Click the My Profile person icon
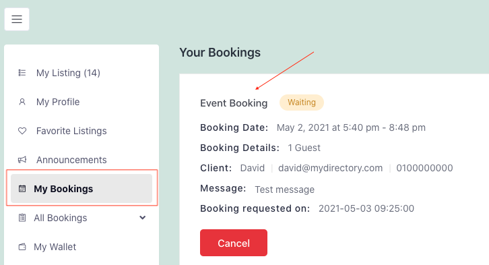 22,102
